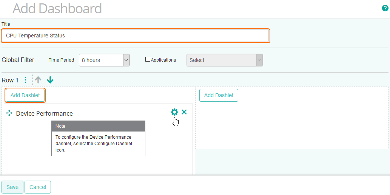Click the Applications label text

163,60
